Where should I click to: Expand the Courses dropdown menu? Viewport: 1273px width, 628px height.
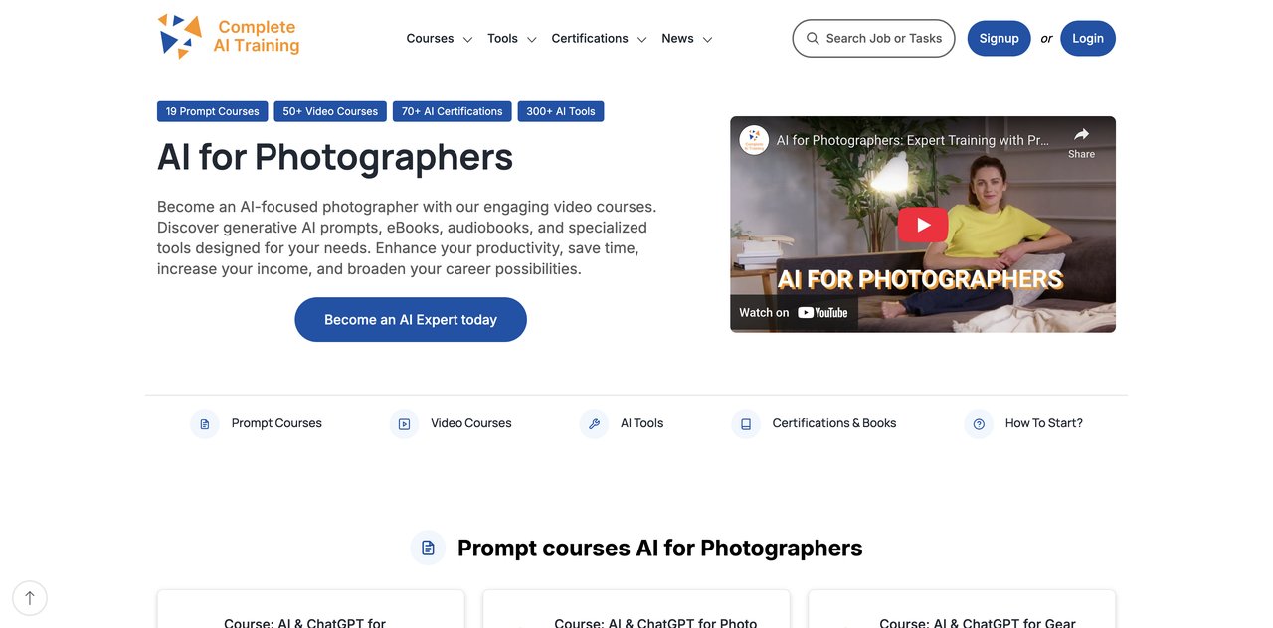[439, 39]
